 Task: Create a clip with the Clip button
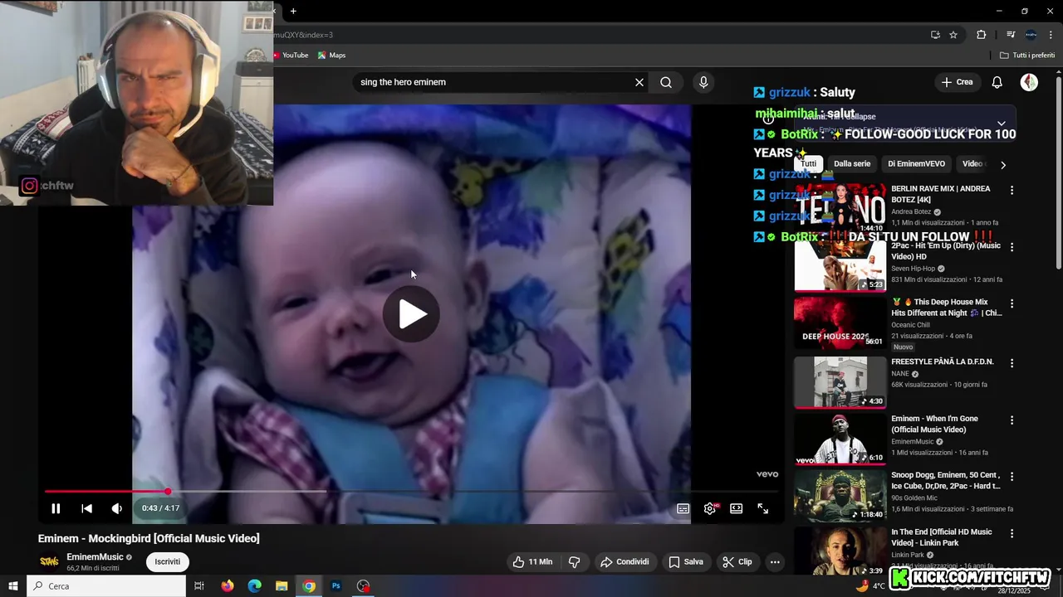737,561
